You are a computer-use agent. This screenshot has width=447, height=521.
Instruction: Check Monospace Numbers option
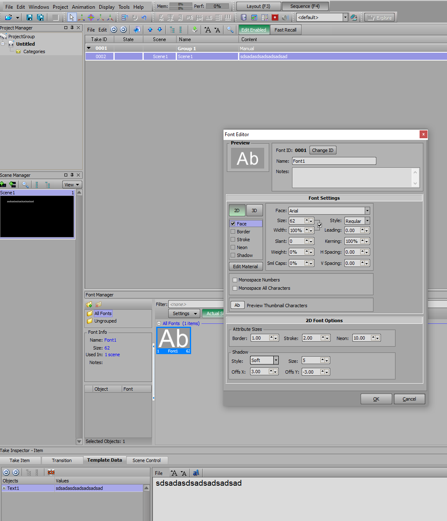[235, 280]
